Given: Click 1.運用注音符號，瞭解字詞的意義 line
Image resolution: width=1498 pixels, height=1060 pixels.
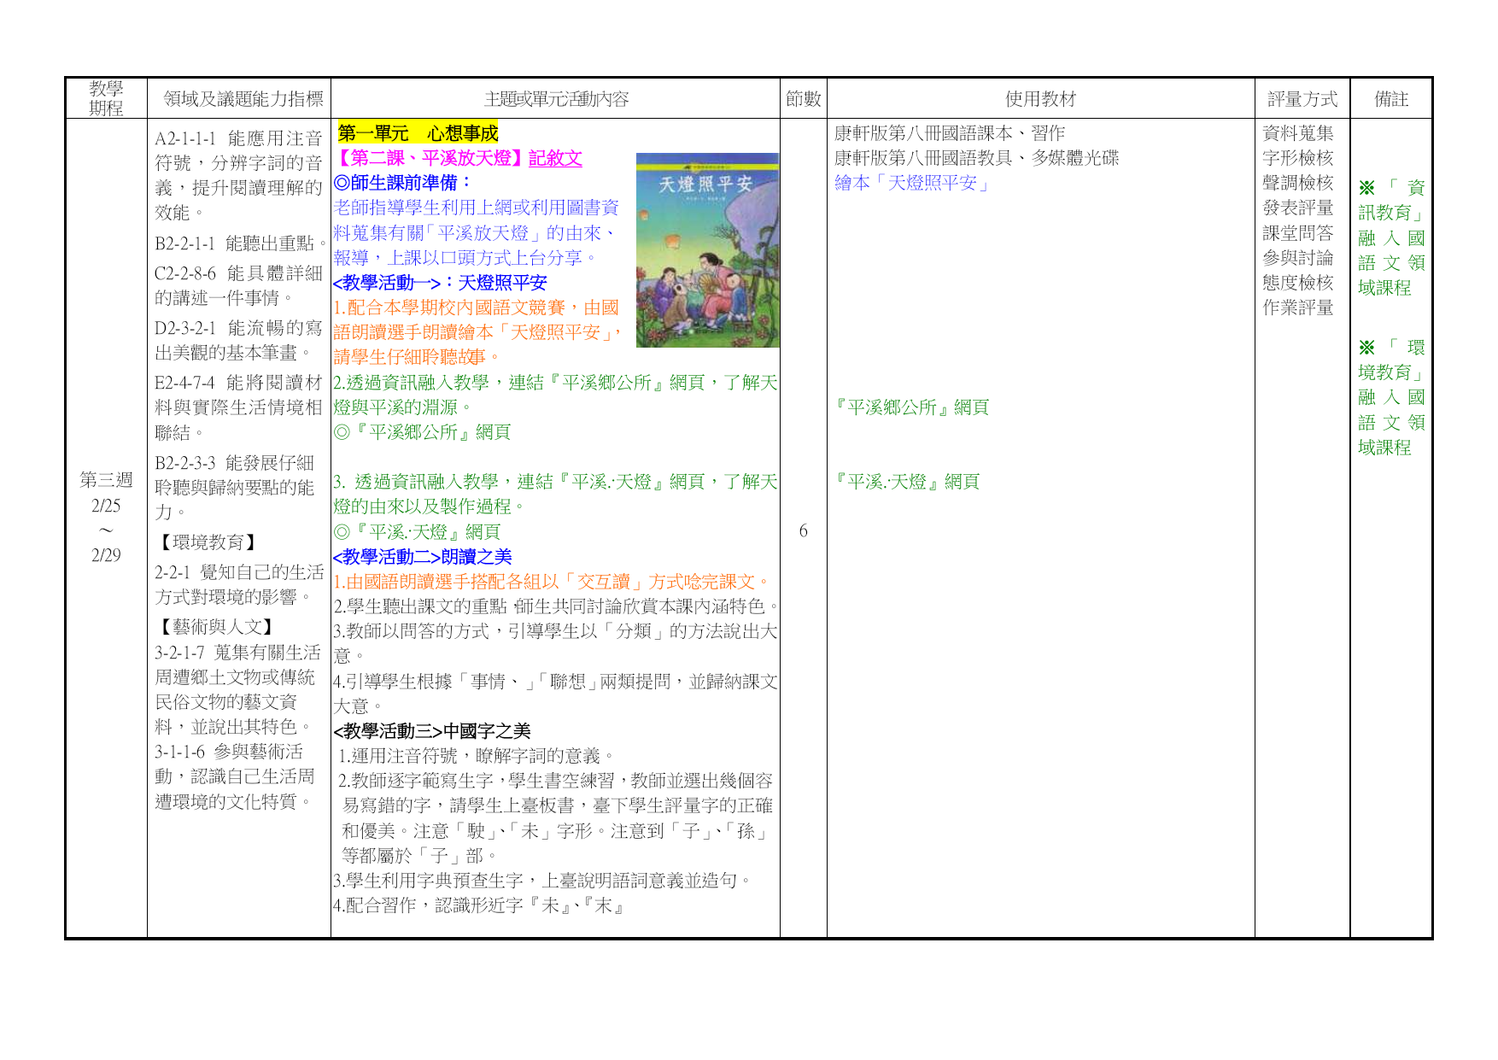Looking at the screenshot, I should click(477, 756).
